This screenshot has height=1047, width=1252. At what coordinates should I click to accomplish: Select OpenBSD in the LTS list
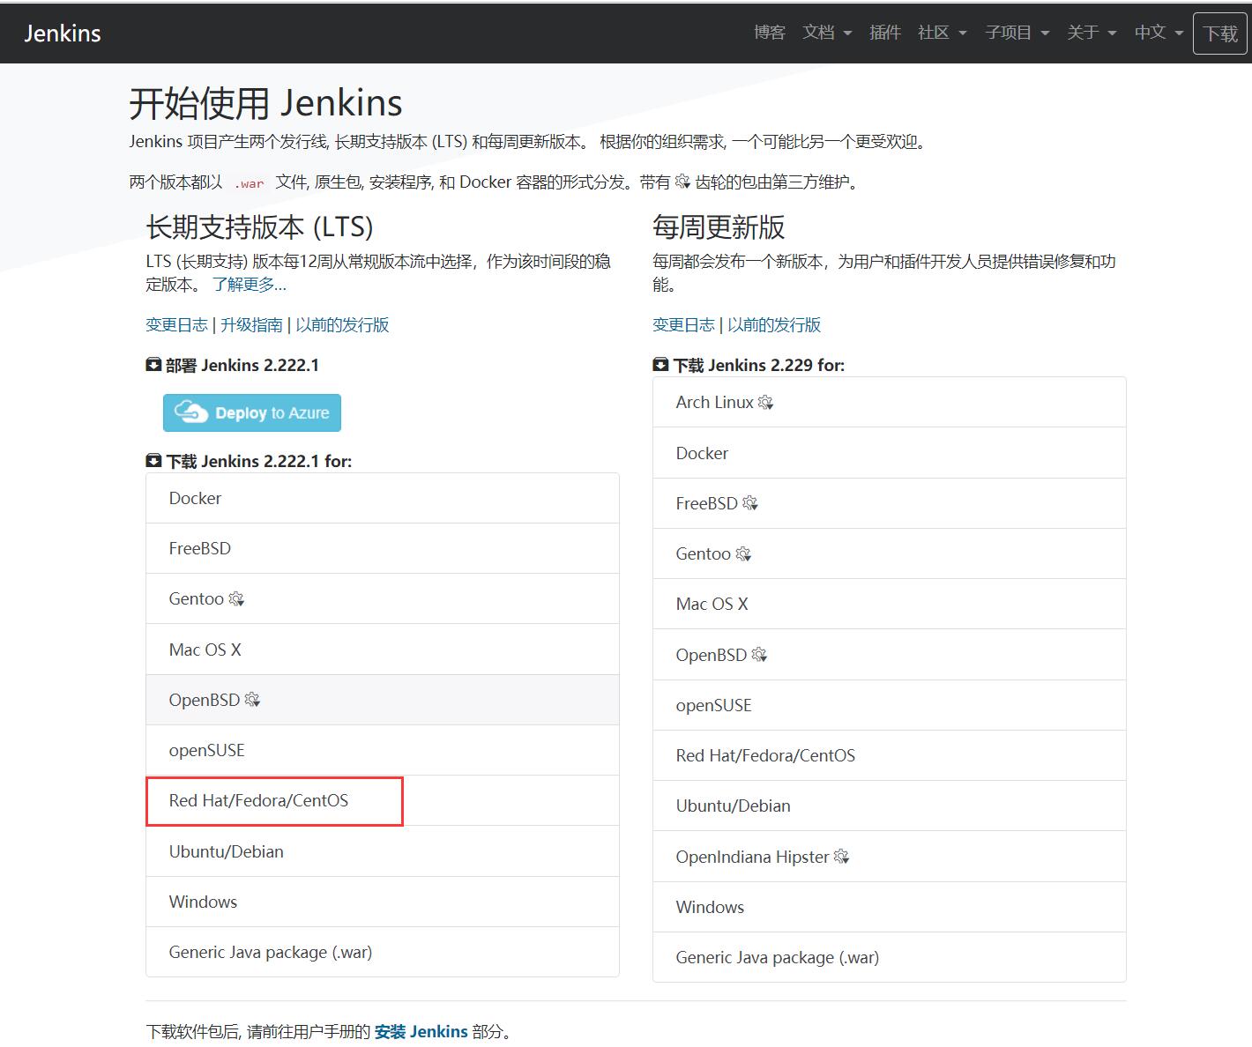pos(383,700)
